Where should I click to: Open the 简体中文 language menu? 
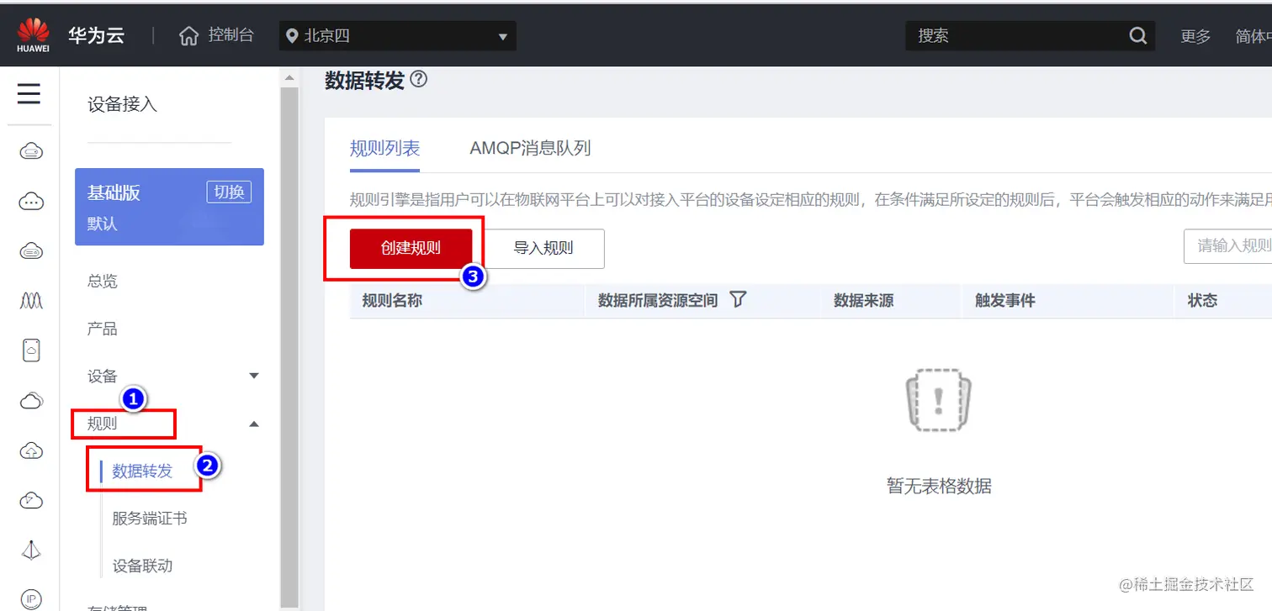point(1253,36)
